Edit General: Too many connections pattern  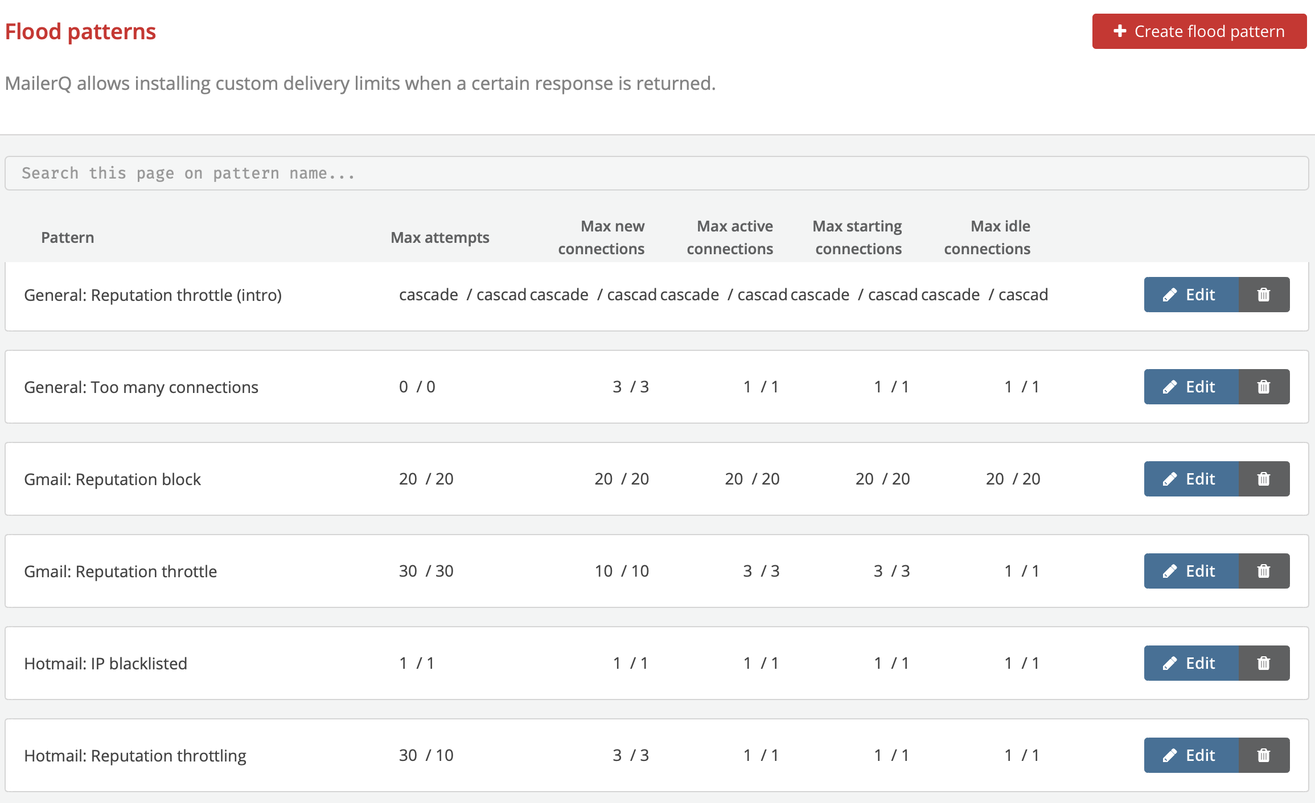coord(1191,387)
